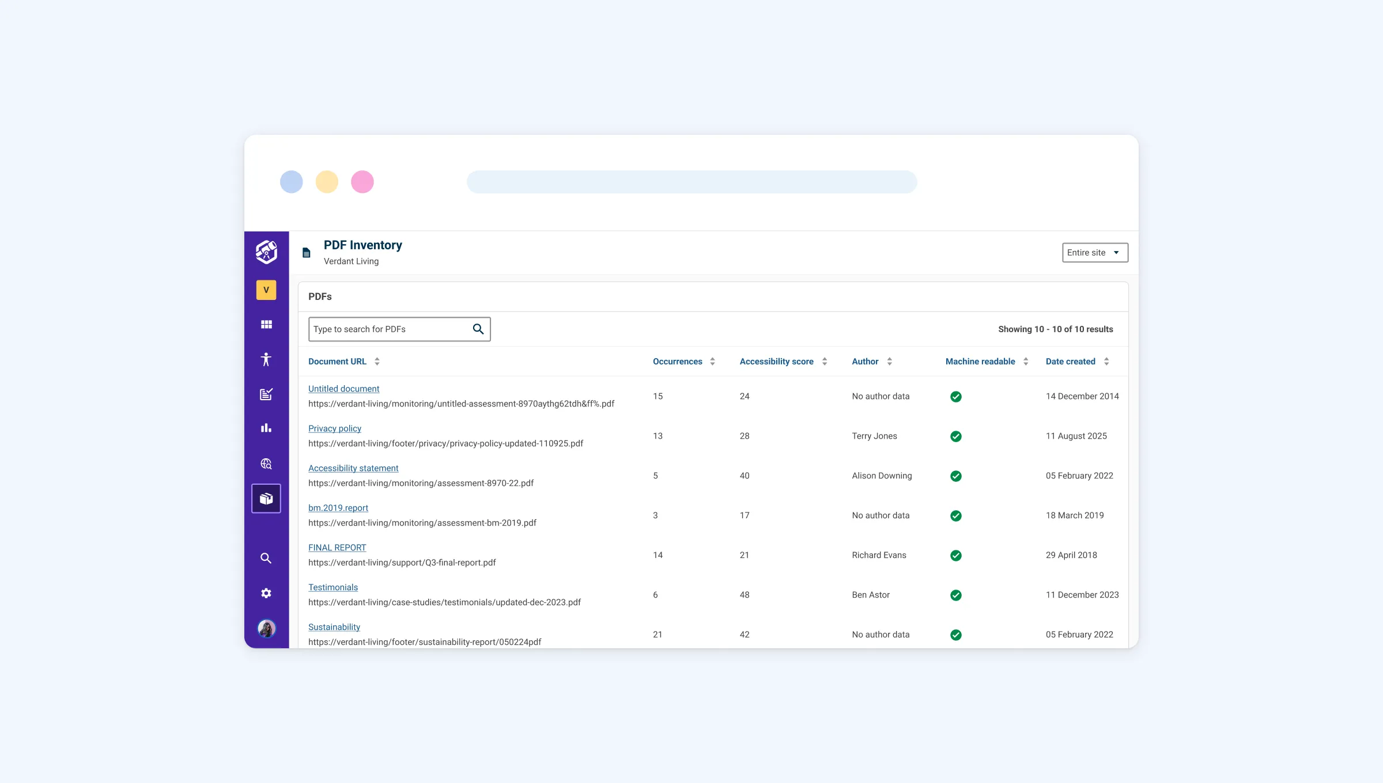The height and width of the screenshot is (783, 1383).
Task: Open the yellow V site switcher
Action: pyautogui.click(x=266, y=290)
